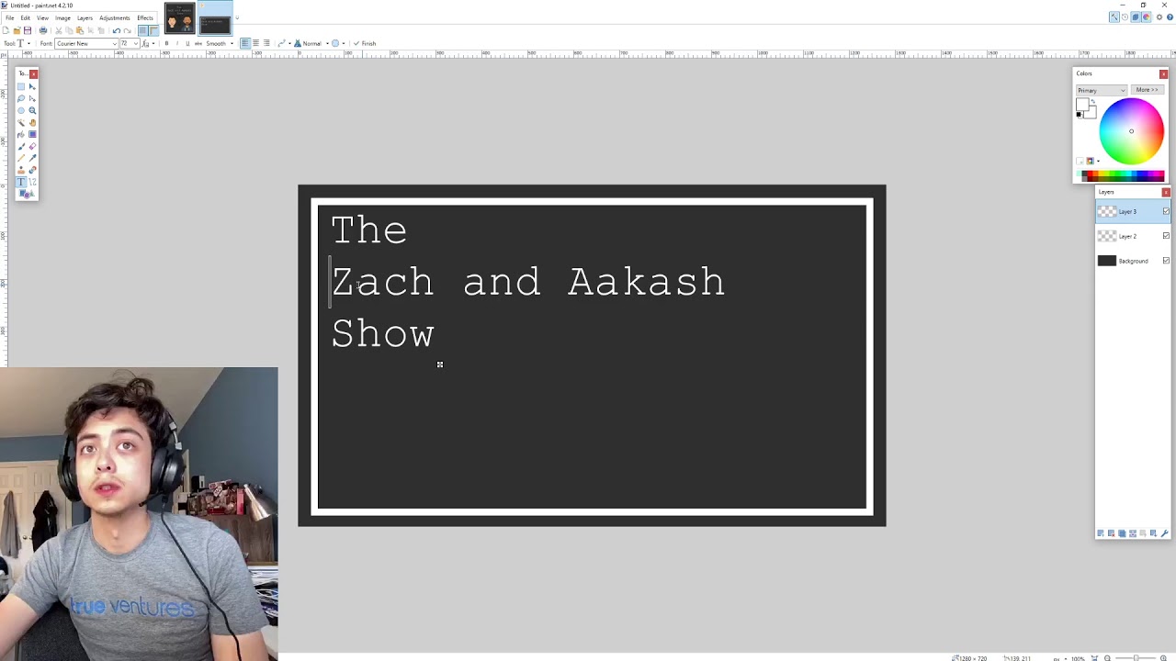1176x661 pixels.
Task: Select the Ellipse Select tool
Action: tap(21, 110)
